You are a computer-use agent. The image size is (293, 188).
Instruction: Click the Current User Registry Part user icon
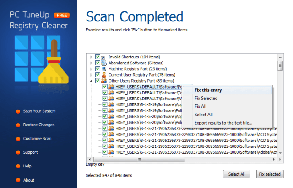click(x=104, y=75)
